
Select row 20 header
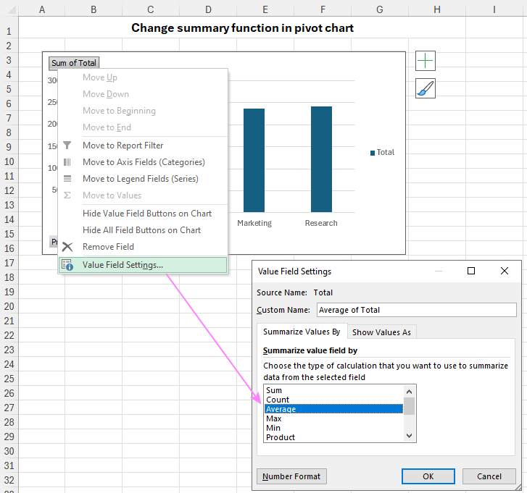tap(9, 306)
